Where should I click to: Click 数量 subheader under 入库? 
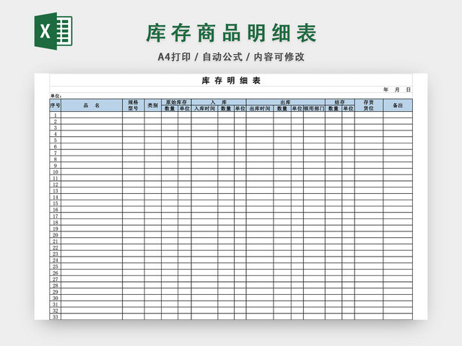tap(226, 108)
